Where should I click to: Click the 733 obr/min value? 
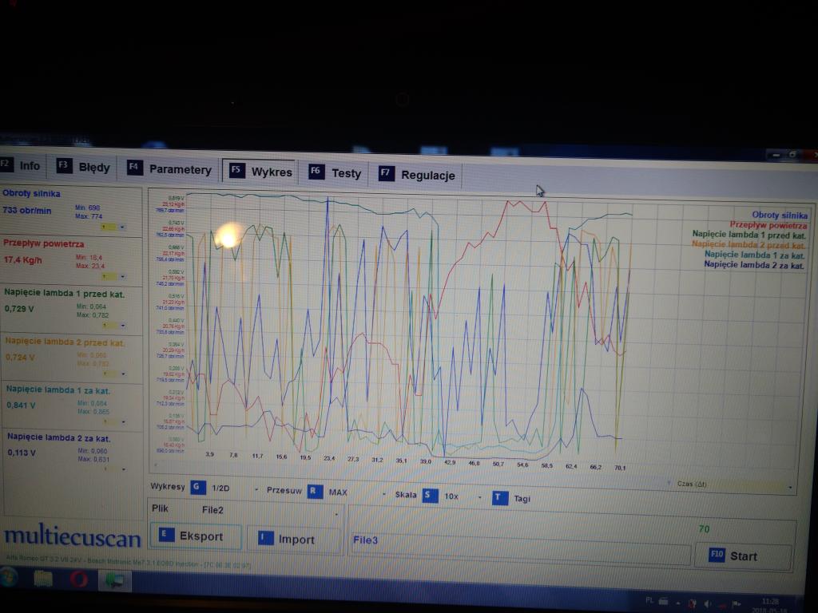(27, 210)
